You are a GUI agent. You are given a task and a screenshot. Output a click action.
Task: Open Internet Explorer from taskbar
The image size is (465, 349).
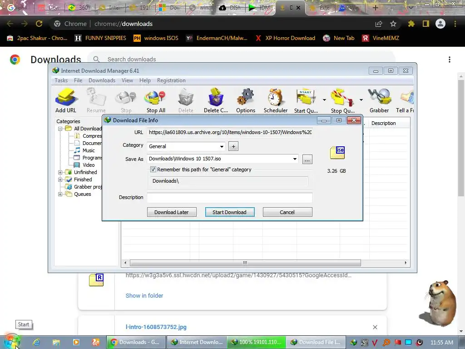point(36,342)
